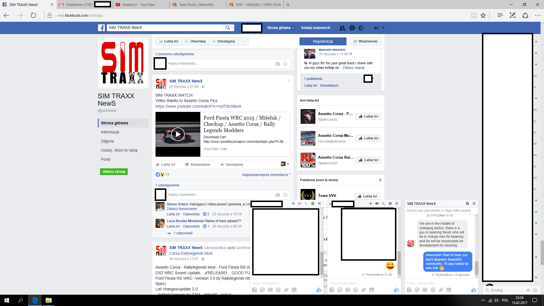Screen dimensions: 544x306
Task: Add a photo in SIM TRAXX NewS chat
Action: (x=409, y=290)
